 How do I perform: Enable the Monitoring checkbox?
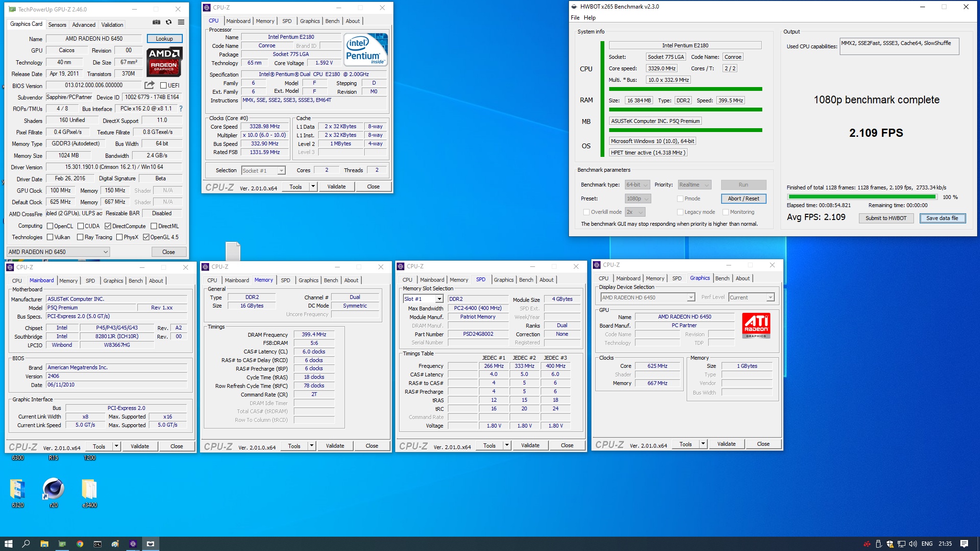coord(725,212)
